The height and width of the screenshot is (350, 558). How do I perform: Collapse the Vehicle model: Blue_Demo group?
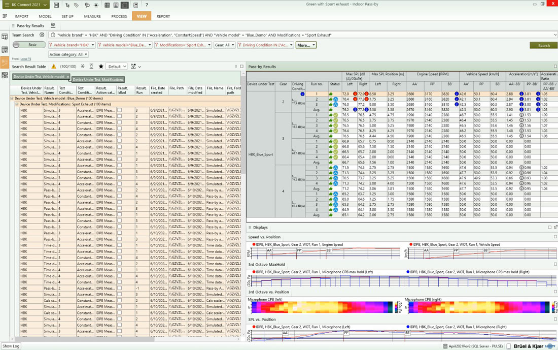tap(12, 99)
